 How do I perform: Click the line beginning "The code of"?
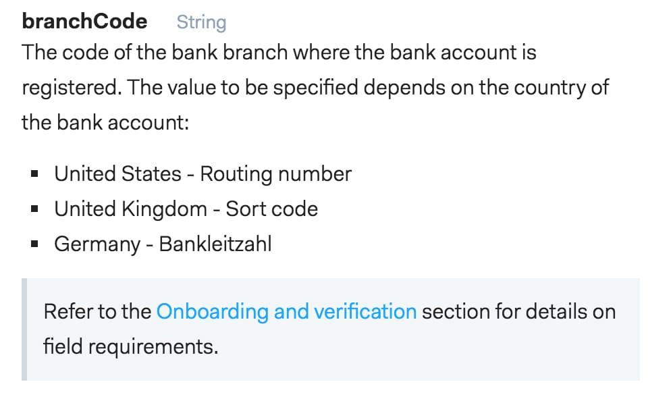279,53
